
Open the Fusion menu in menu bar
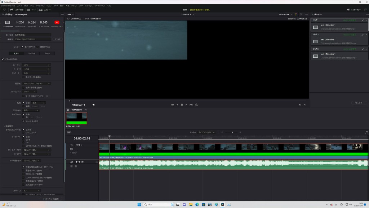74,6
